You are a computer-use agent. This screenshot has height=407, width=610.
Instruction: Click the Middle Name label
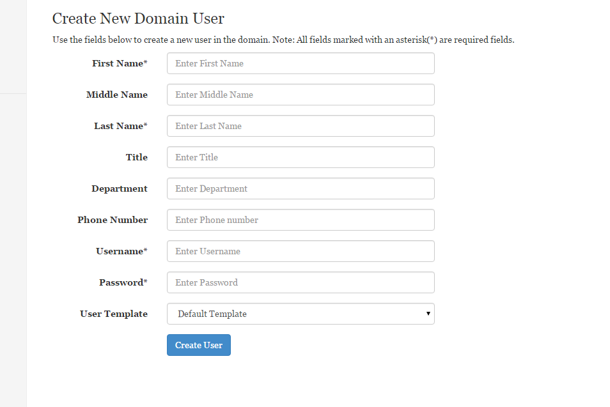[117, 95]
